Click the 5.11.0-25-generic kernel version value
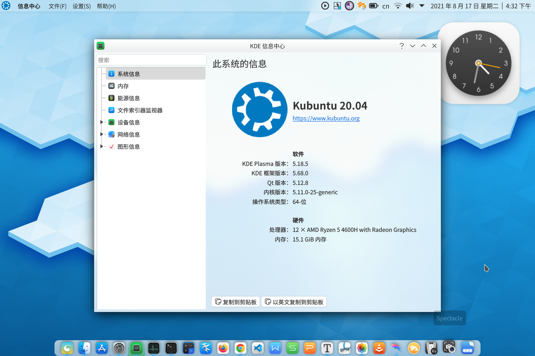The image size is (535, 356). [315, 192]
